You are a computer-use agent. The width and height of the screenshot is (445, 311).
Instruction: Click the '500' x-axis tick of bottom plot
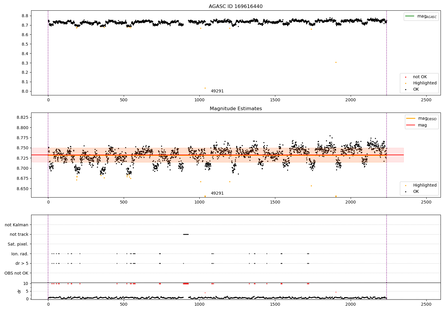pos(124,304)
